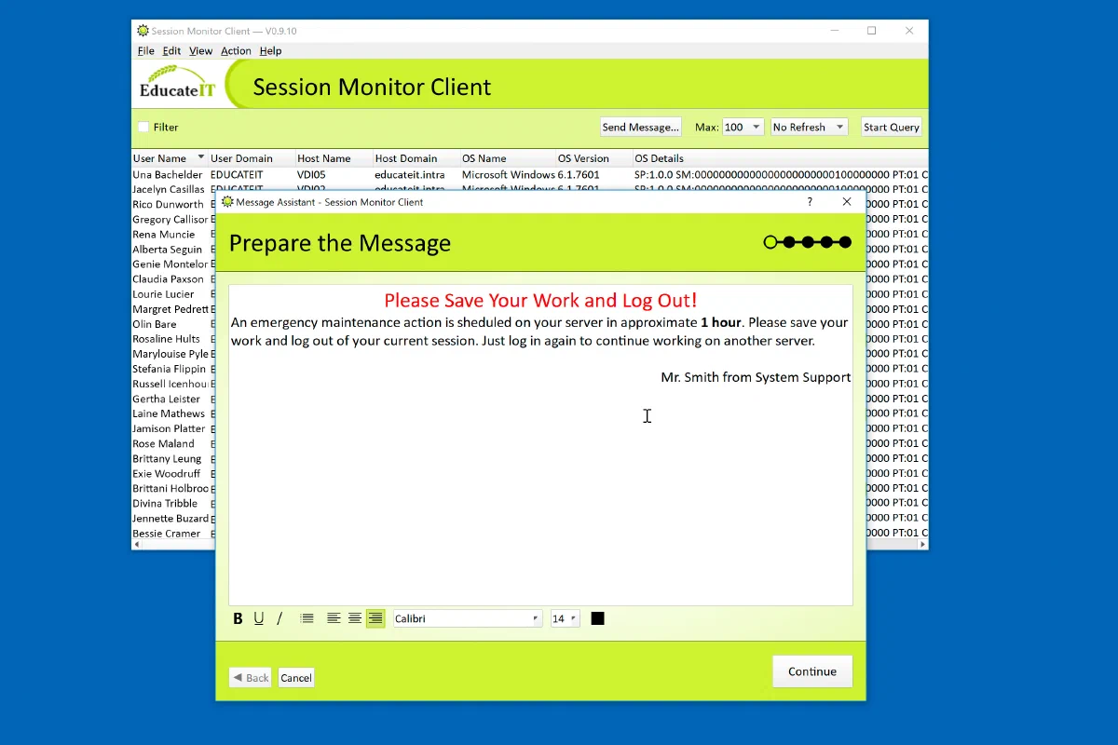
Task: Click the Message Assistant help question mark
Action: point(810,201)
